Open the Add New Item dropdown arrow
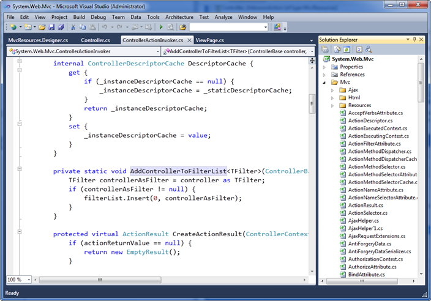431x301 pixels. point(35,27)
